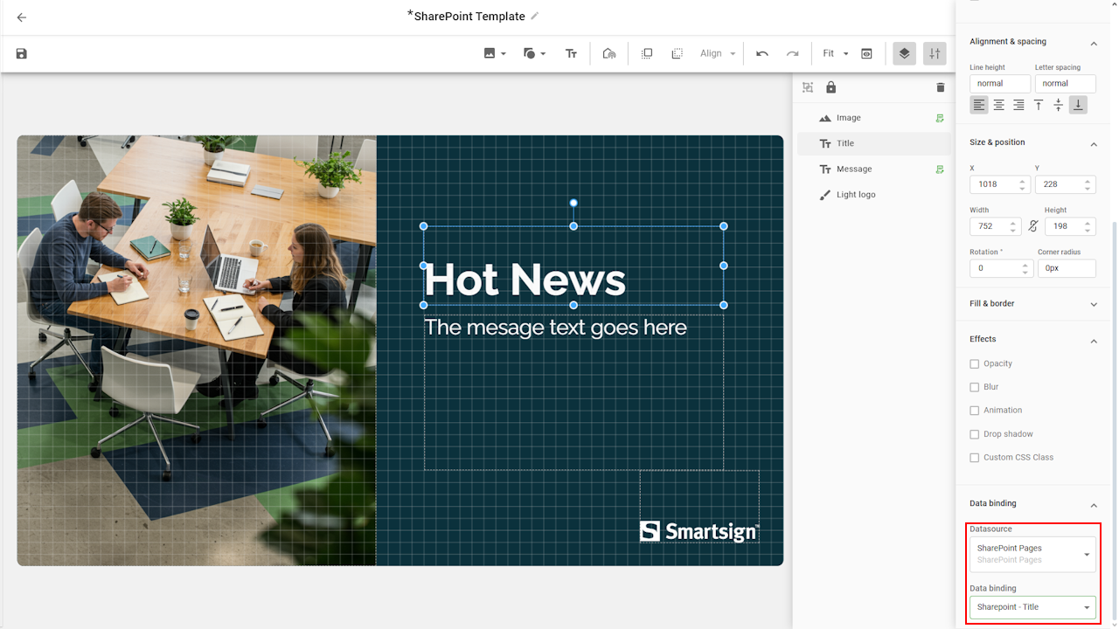Enable the Drop shadow checkbox
Image resolution: width=1119 pixels, height=629 pixels.
tap(975, 434)
